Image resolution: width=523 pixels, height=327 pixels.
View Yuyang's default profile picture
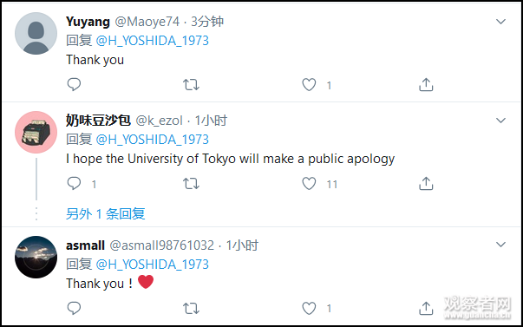(36, 33)
